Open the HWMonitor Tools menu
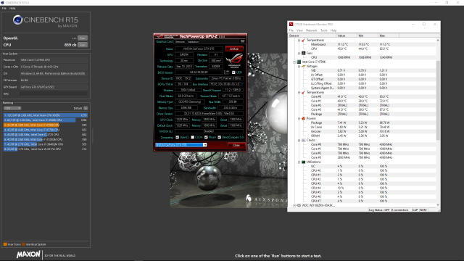Viewport: 464px width, 261px height. point(324,30)
